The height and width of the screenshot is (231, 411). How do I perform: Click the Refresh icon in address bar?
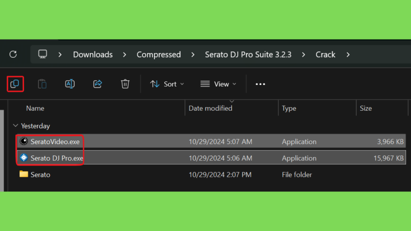[x=13, y=54]
